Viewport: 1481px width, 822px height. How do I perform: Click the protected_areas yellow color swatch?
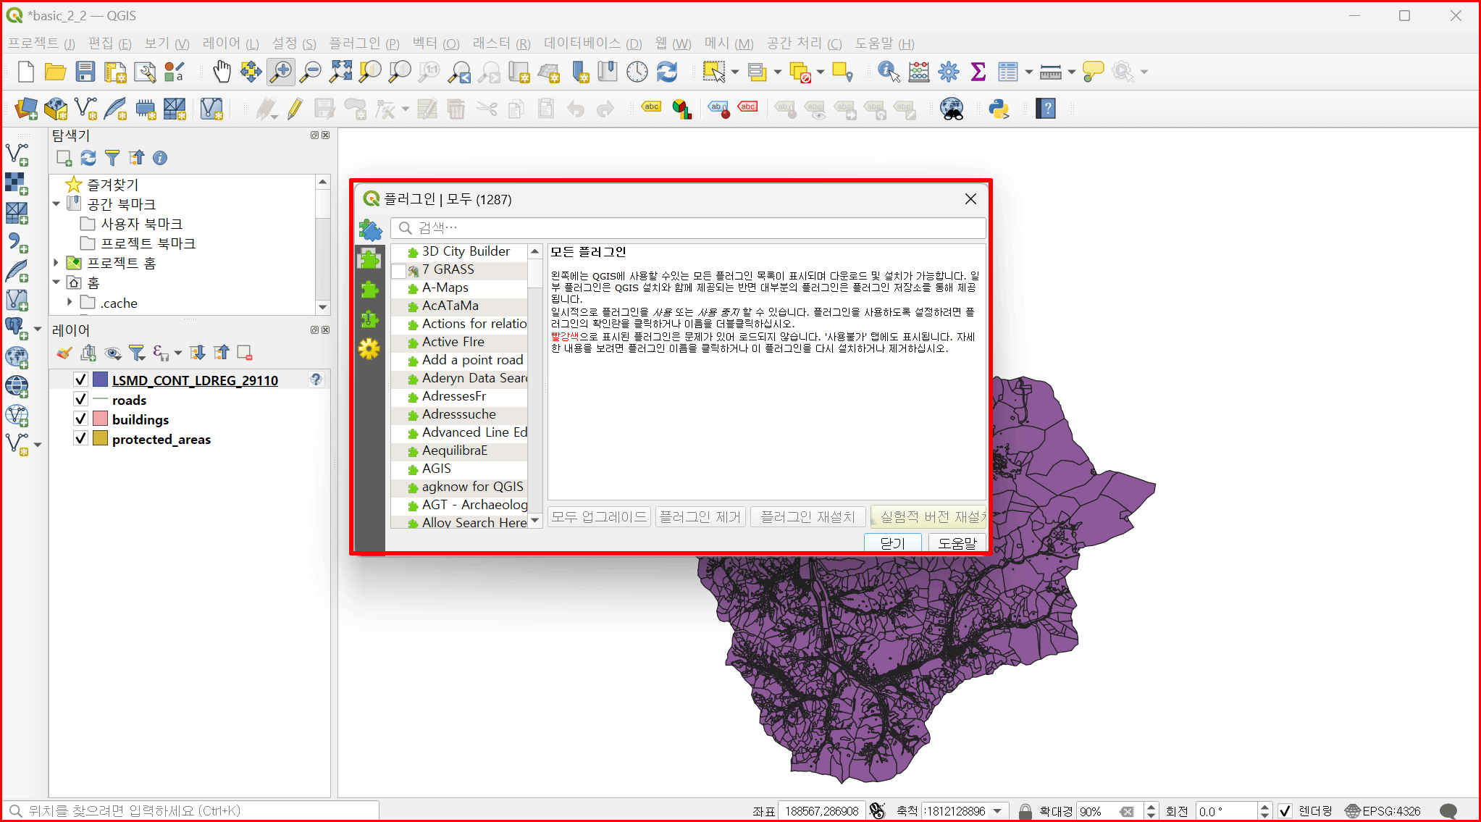(101, 439)
